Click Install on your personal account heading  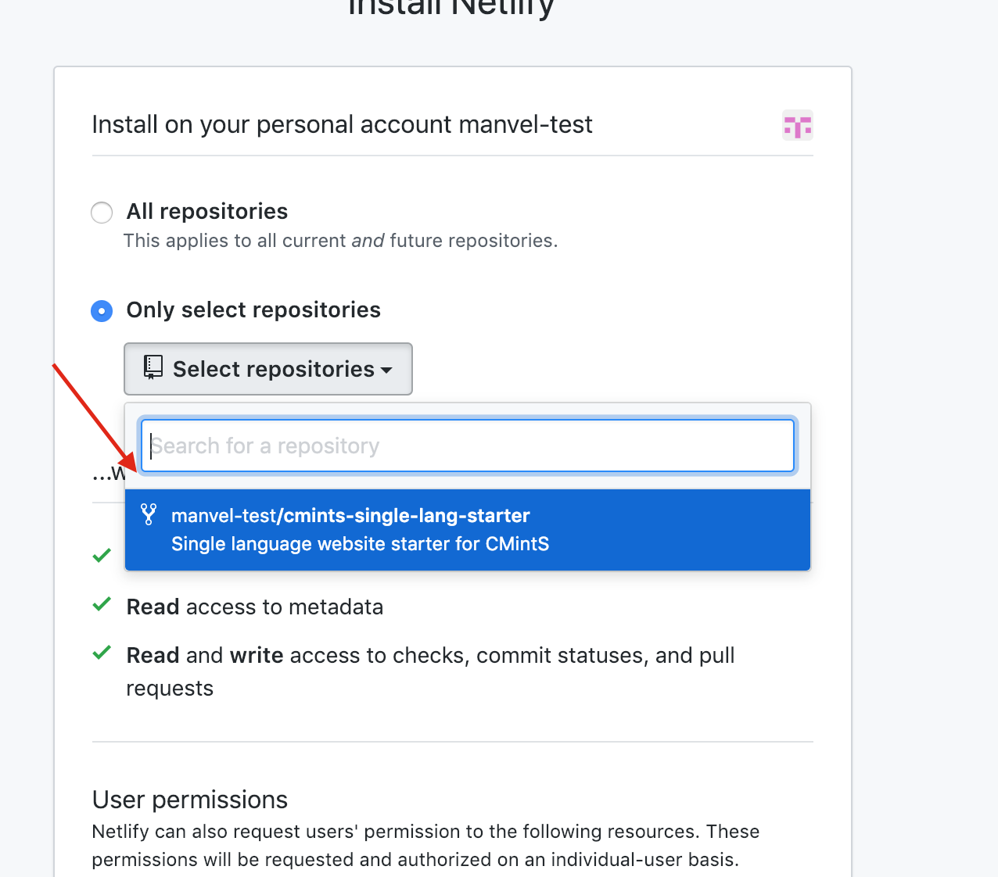click(343, 124)
